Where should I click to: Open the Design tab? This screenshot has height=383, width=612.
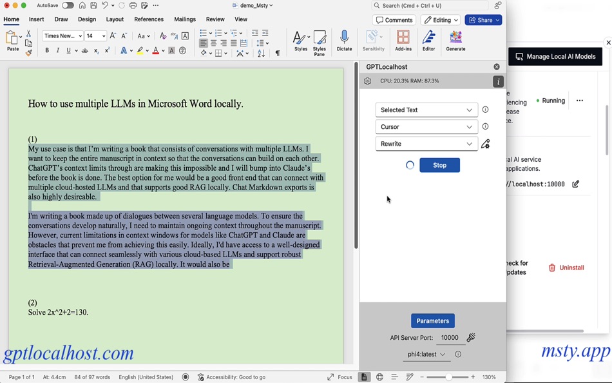87,19
